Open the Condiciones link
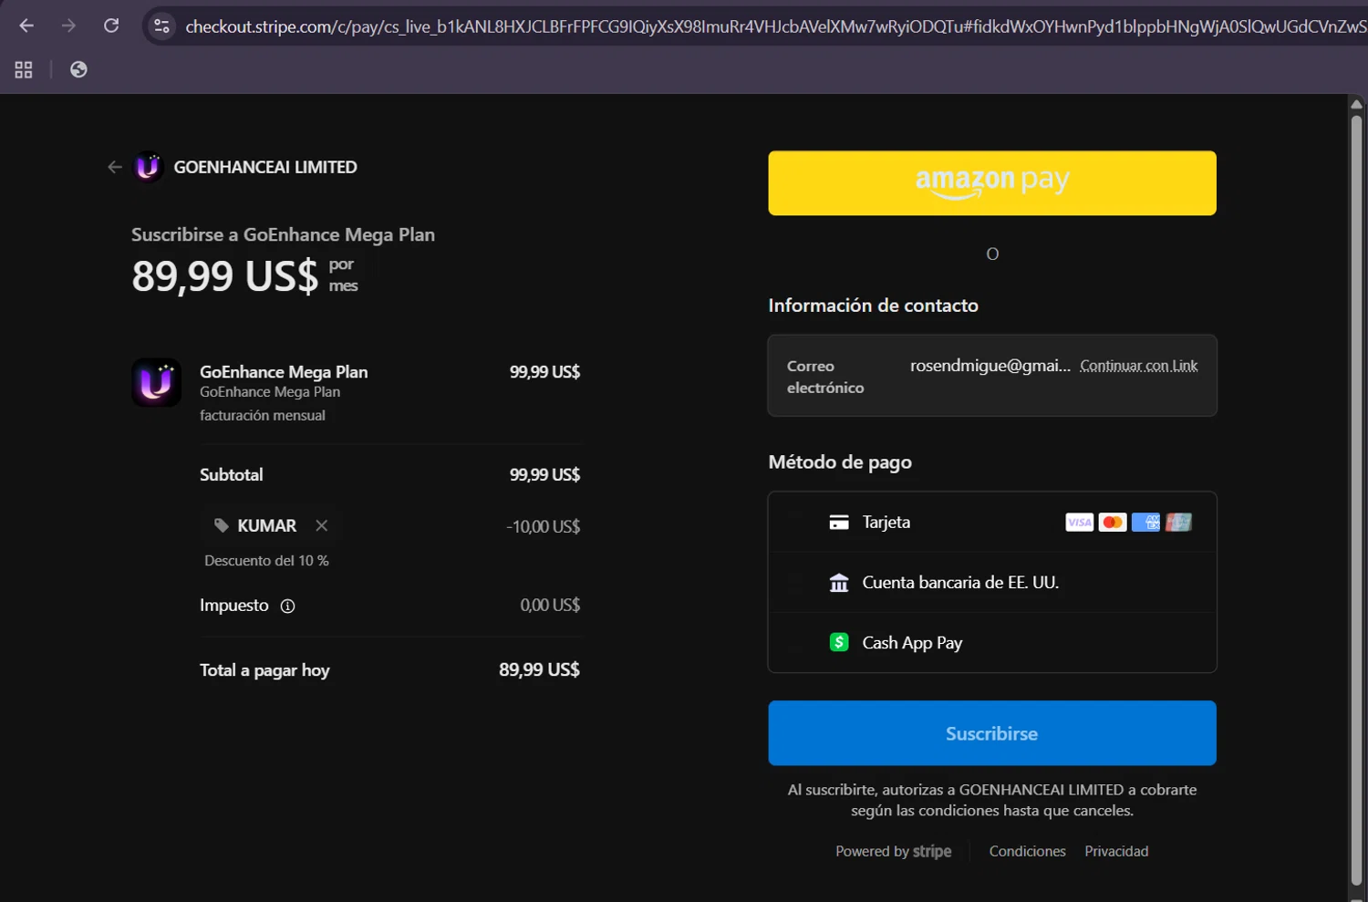Screen dimensions: 1368x902 pos(1027,851)
